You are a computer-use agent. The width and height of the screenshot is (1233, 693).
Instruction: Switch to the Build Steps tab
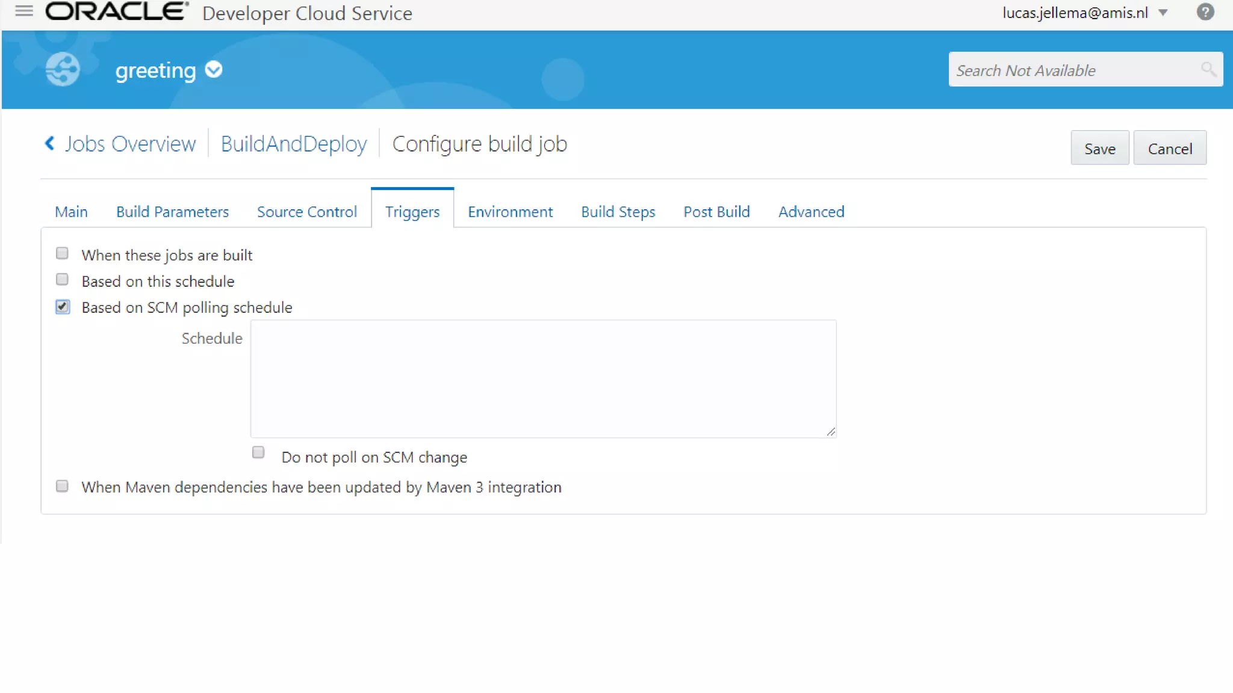pos(618,212)
